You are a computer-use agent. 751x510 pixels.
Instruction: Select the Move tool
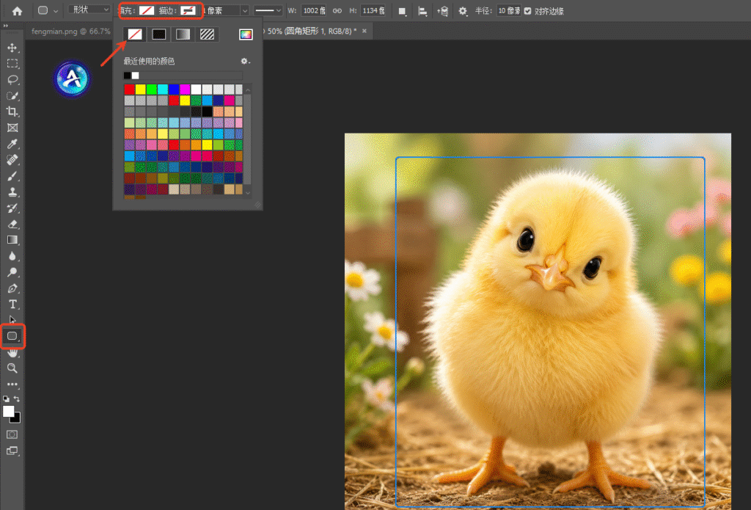(12, 48)
